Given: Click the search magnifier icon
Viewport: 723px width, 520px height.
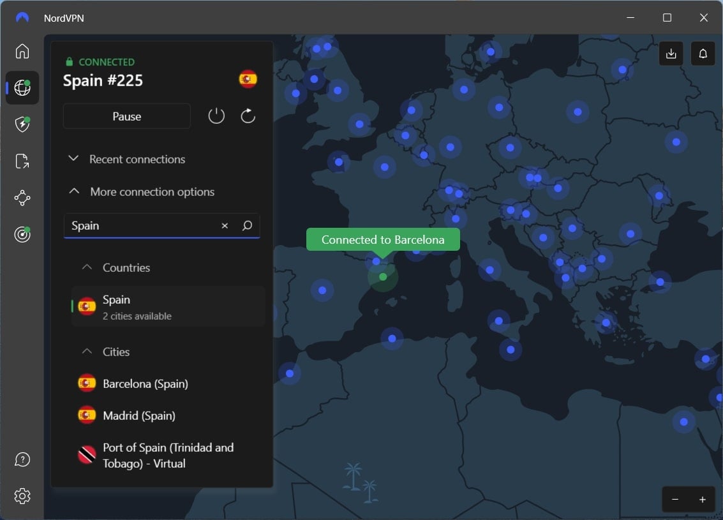Looking at the screenshot, I should (247, 225).
